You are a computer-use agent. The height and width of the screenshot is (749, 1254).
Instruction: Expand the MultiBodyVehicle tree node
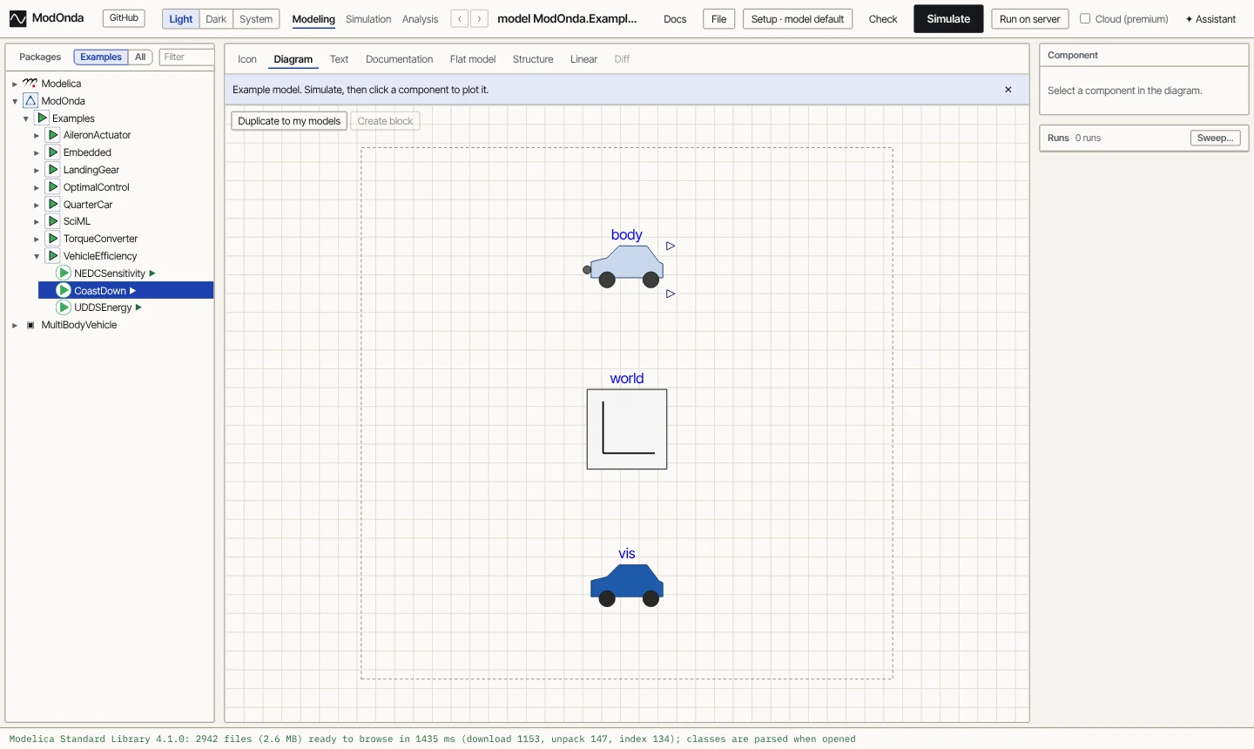15,325
